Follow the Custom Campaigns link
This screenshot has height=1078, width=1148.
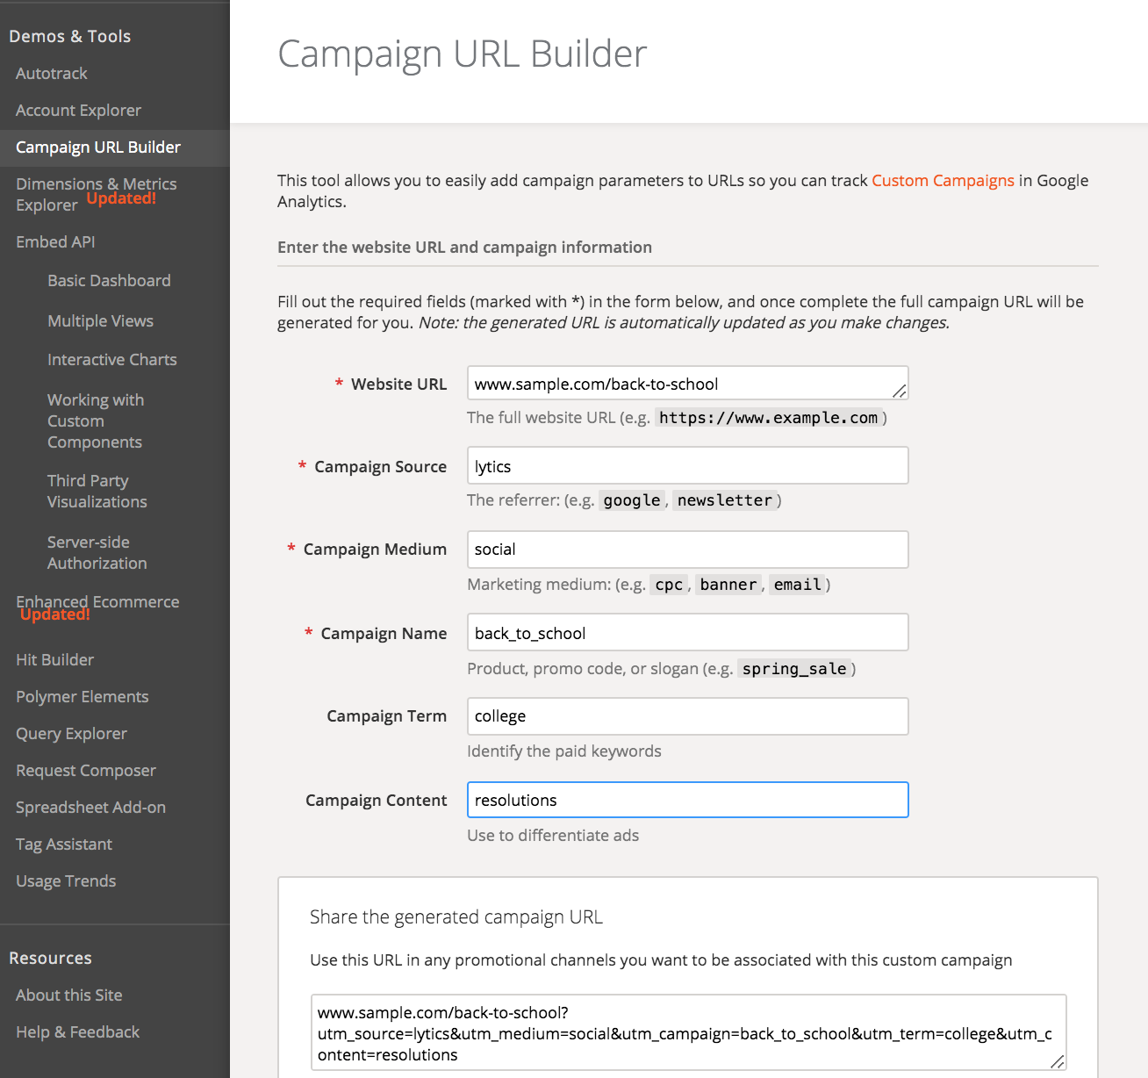point(943,181)
